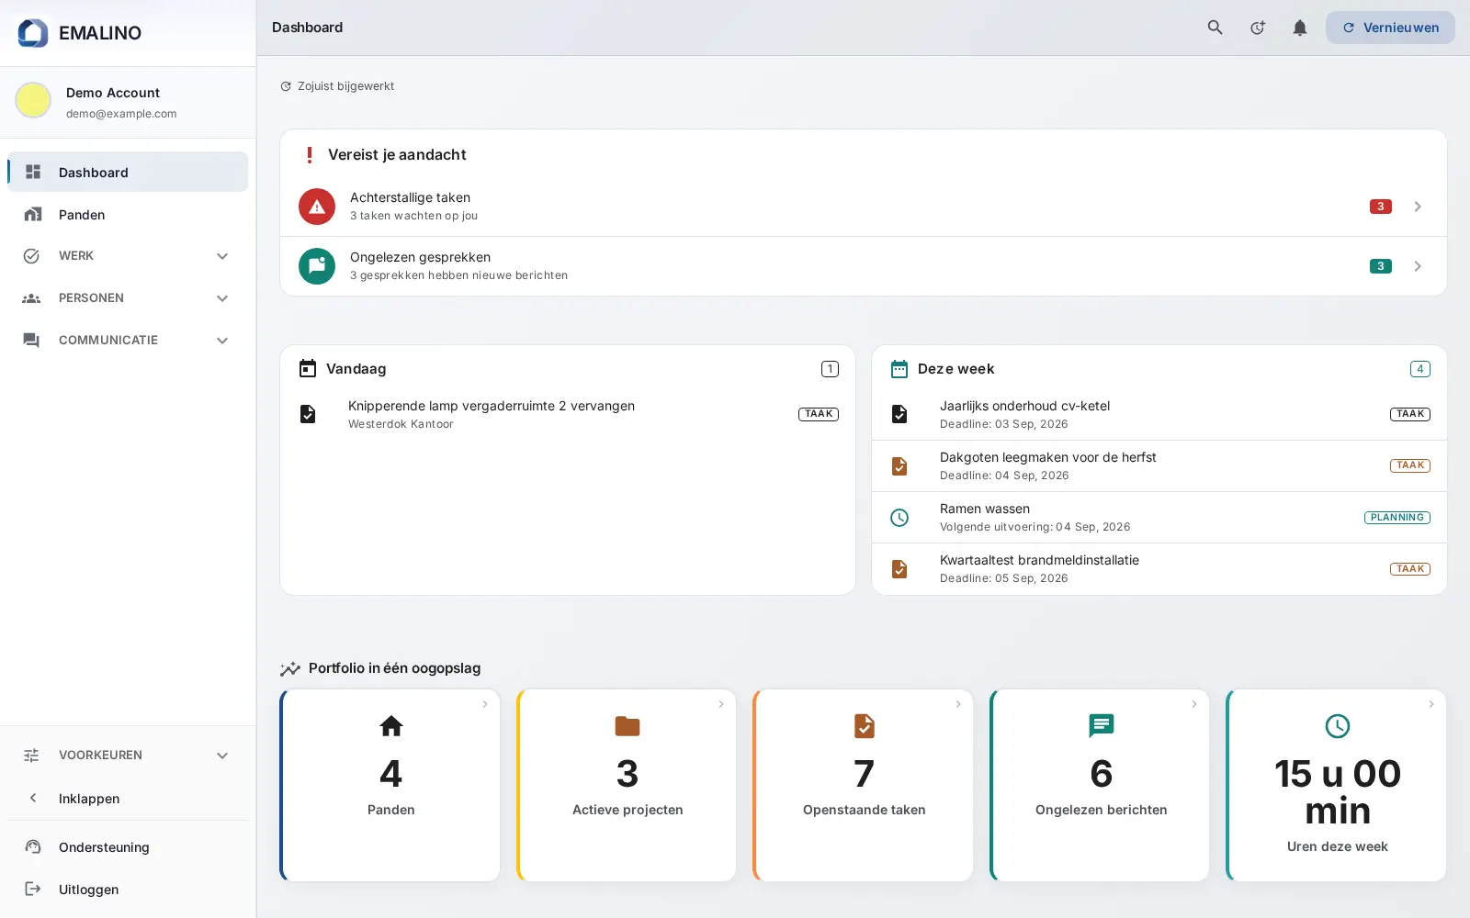Click the Deze week calendar icon
The width and height of the screenshot is (1470, 918).
point(899,369)
